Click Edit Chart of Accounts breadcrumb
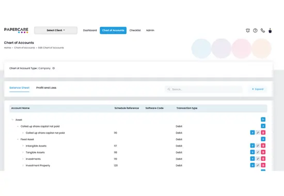Screen dimensions: 284x196 51,48
